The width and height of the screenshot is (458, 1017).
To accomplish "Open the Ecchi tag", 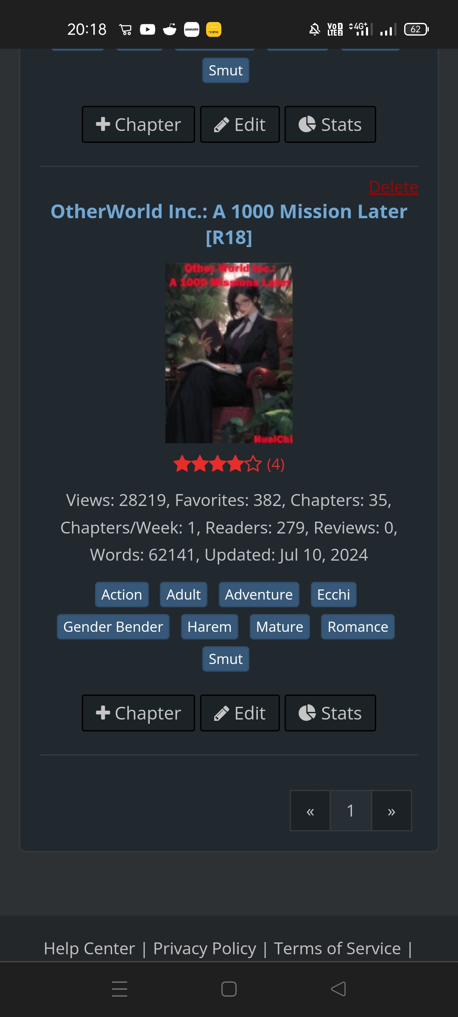I will click(x=334, y=595).
